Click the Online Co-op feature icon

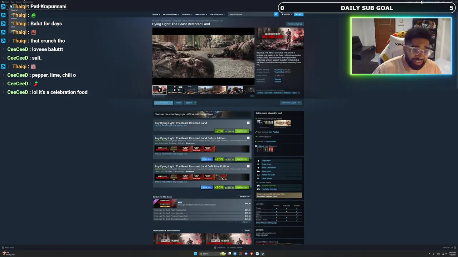tap(258, 164)
